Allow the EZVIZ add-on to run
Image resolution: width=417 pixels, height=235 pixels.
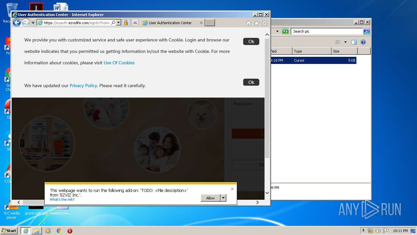210,198
